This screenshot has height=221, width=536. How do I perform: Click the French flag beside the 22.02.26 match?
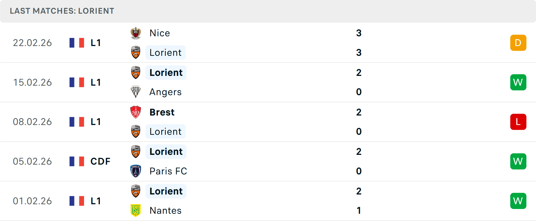pyautogui.click(x=77, y=43)
